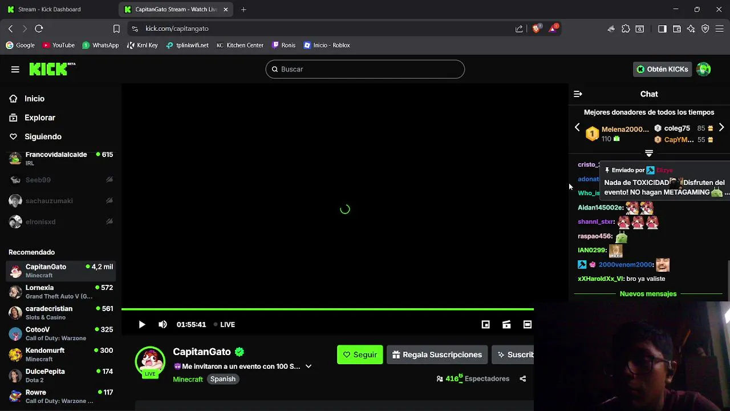Screen dimensions: 730x411
Task: Open the Kick hamburger menu
Action: [15, 69]
